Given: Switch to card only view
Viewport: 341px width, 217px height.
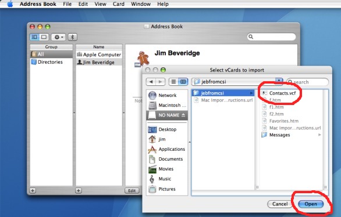Looking at the screenshot, I should click(44, 37).
